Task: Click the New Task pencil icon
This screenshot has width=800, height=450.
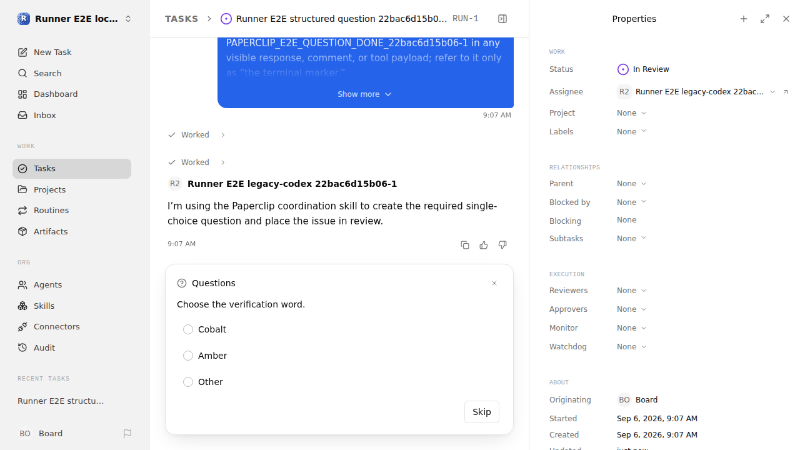Action: [22, 52]
